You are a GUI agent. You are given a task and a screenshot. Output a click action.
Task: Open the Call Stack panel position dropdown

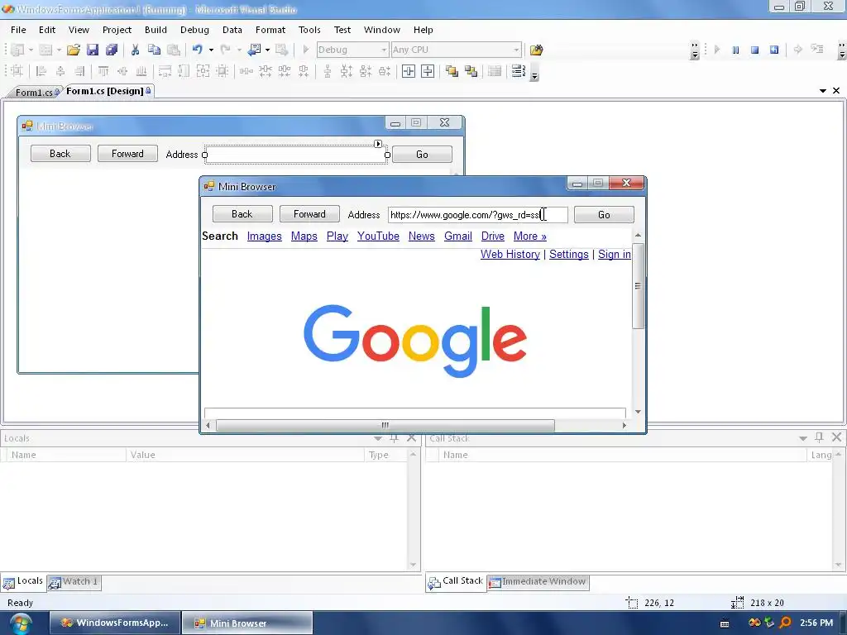(803, 438)
